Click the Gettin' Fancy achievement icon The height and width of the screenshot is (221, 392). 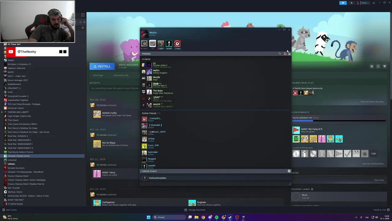tap(97, 174)
